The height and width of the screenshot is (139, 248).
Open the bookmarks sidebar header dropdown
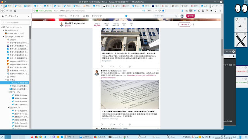pyautogui.click(x=11, y=16)
